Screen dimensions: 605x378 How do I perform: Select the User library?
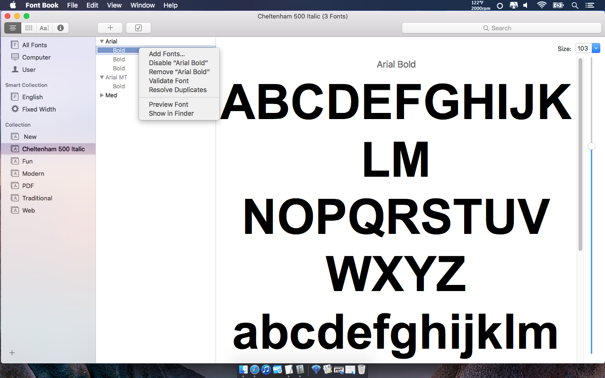tap(48, 69)
